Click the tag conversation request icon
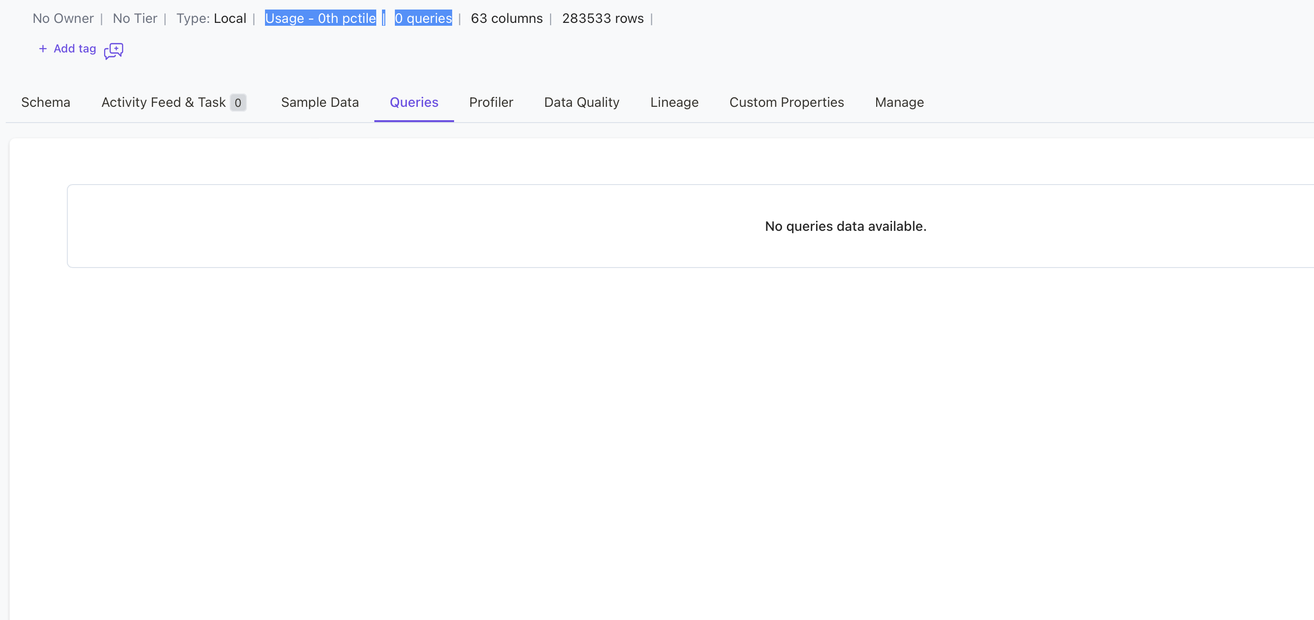 click(x=113, y=51)
